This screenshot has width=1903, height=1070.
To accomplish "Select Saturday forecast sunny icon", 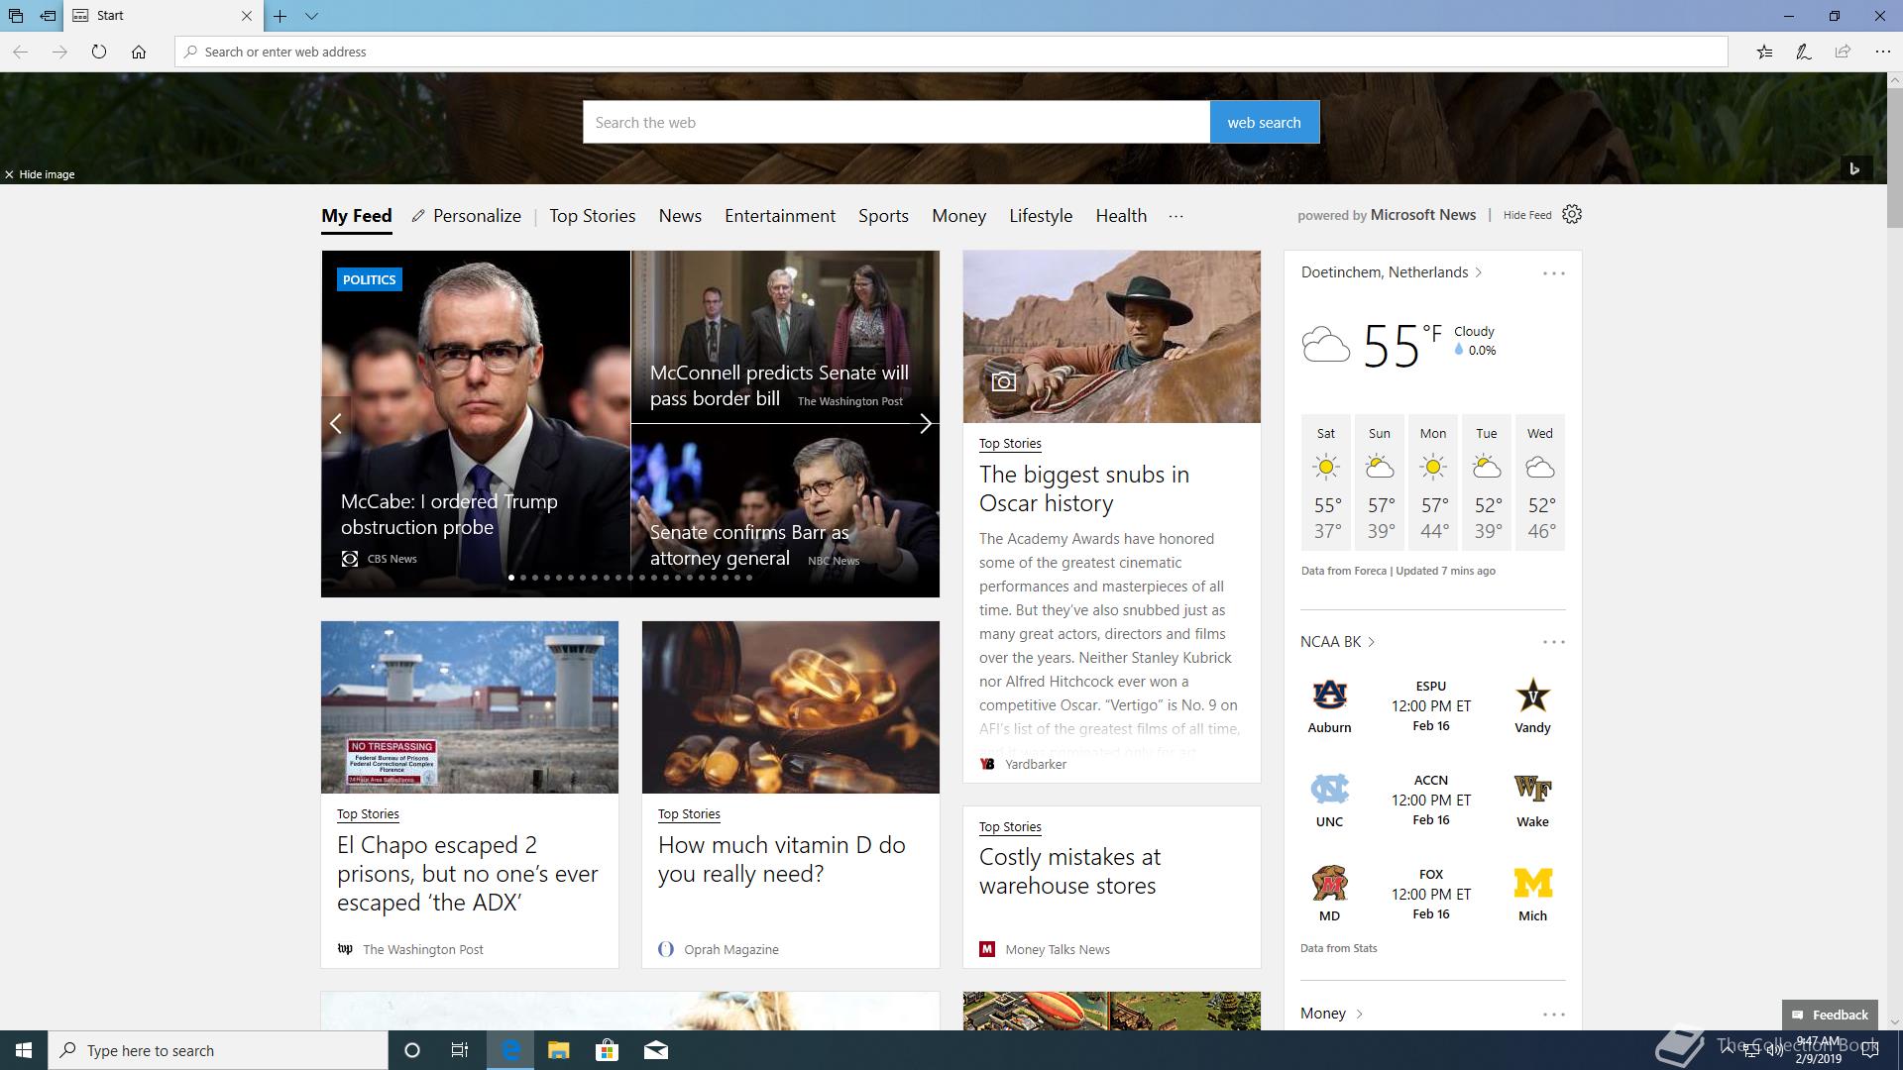I will pos(1326,467).
